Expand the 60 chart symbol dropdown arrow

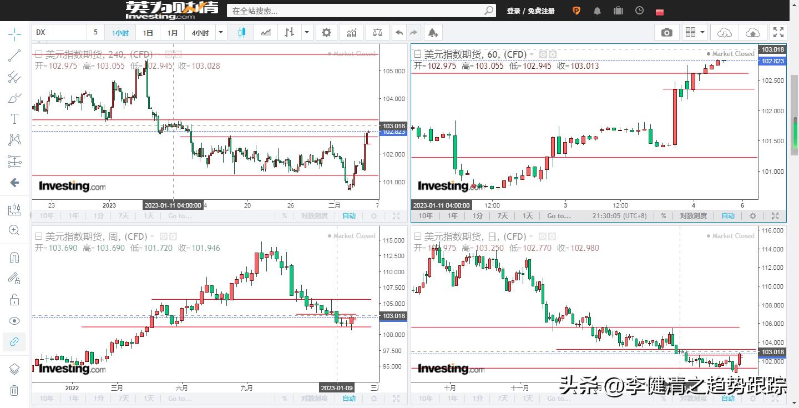click(x=532, y=54)
